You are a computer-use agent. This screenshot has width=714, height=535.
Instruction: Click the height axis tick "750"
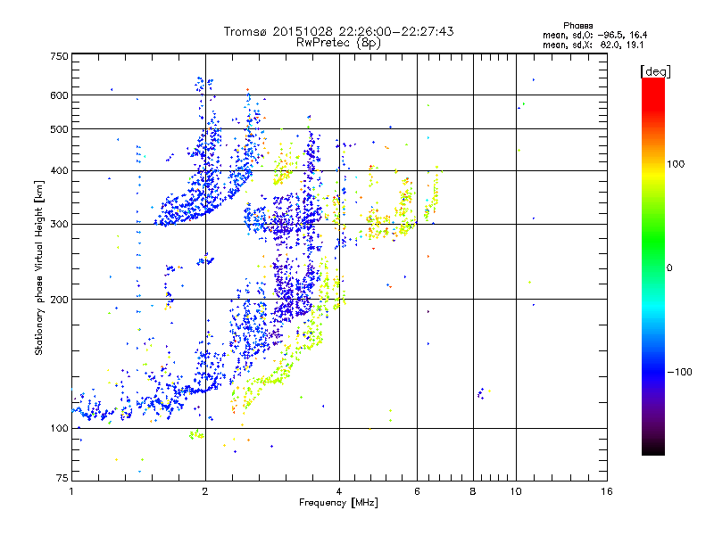pos(59,56)
